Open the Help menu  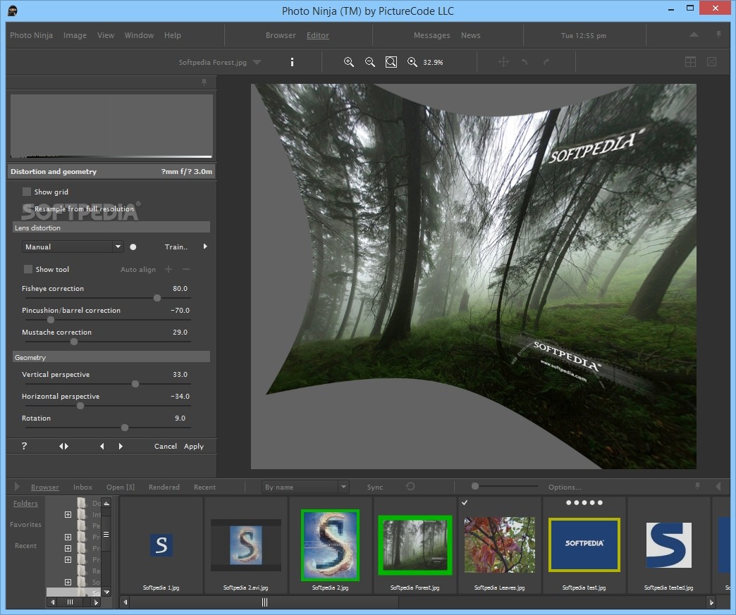(x=172, y=35)
